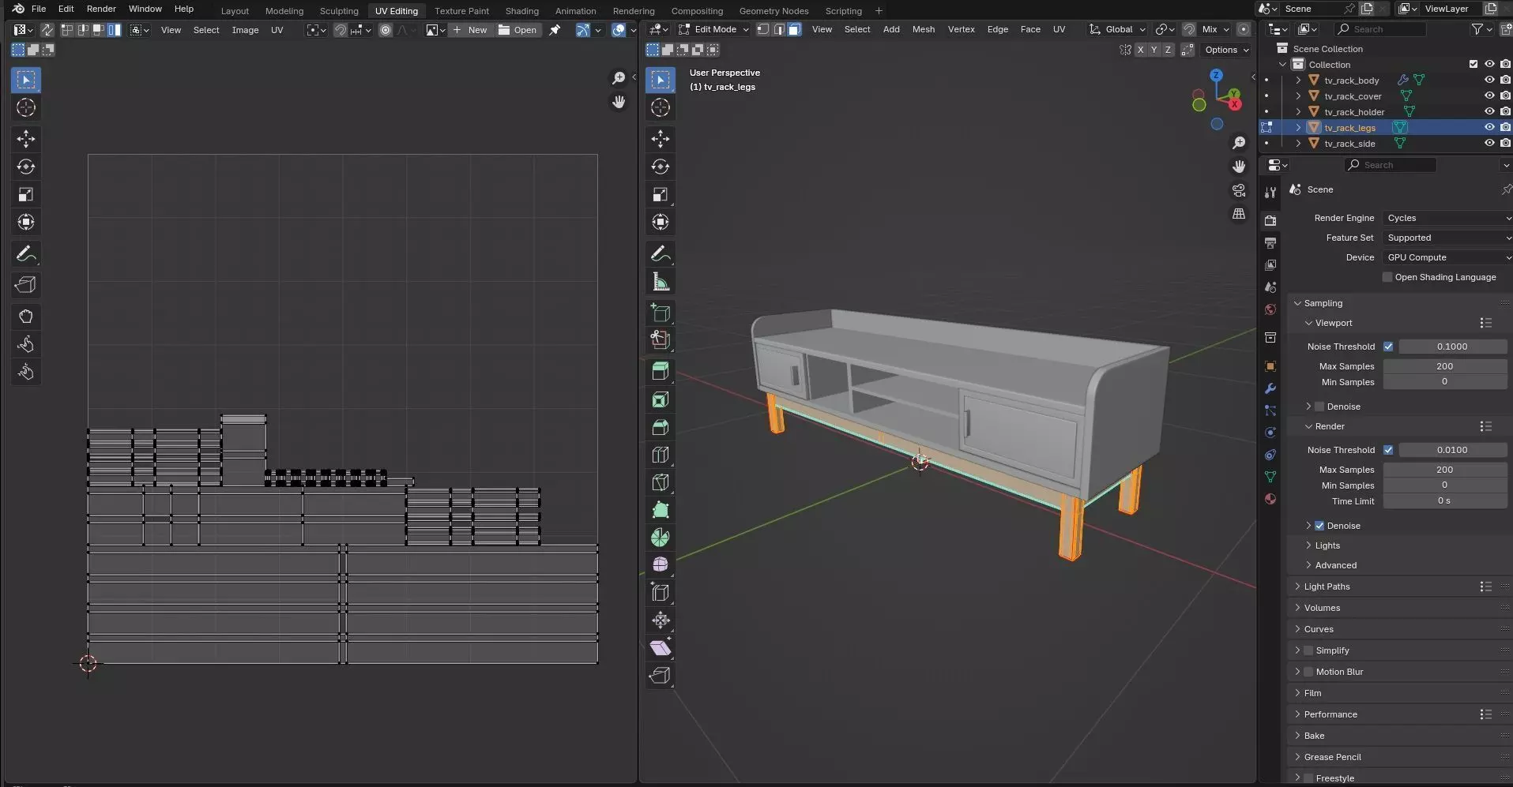
Task: Select the Knife tool
Action: click(x=661, y=482)
